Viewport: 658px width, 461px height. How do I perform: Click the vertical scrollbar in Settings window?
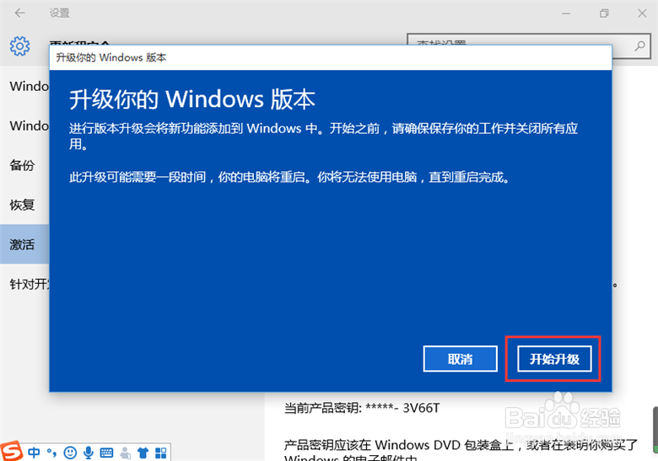655,430
